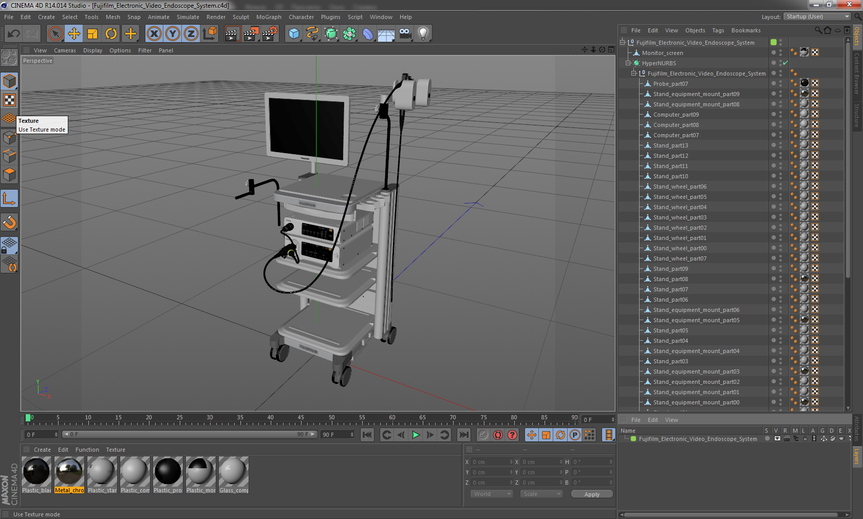
Task: Open the Sculpt menu
Action: point(241,17)
